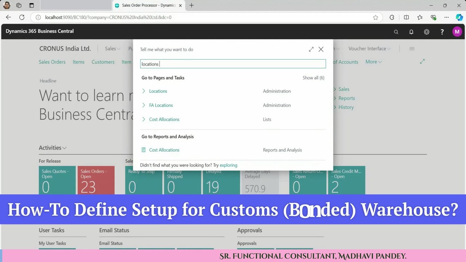
Task: Click the browser address bar URL
Action: coord(108,17)
